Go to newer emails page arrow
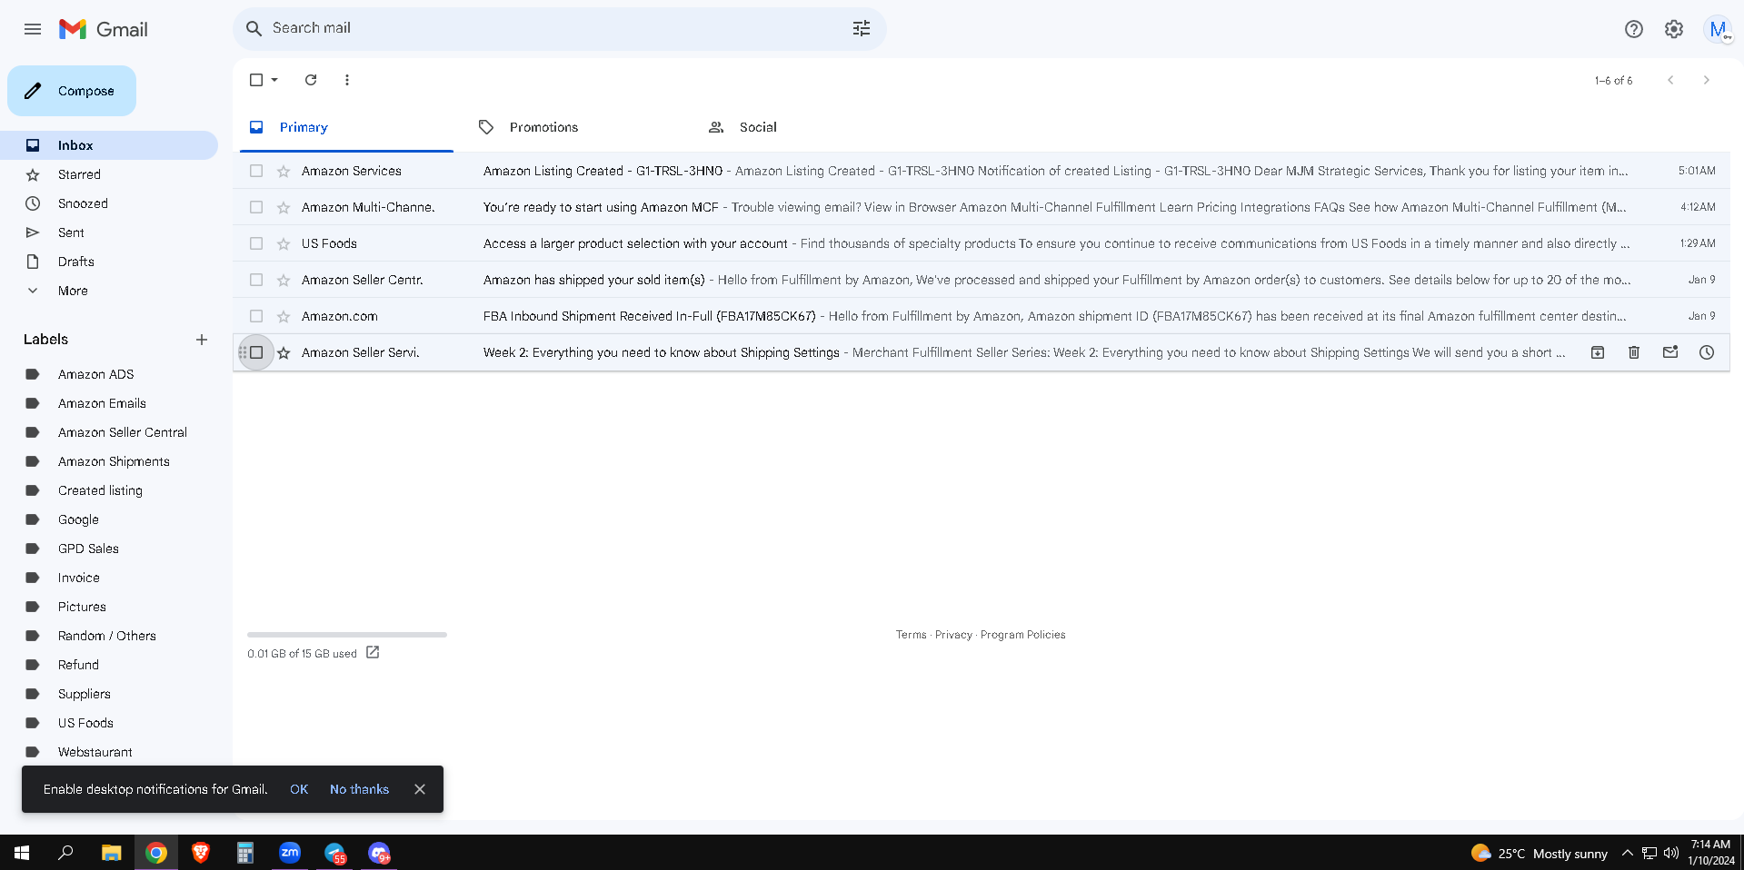 pos(1670,80)
